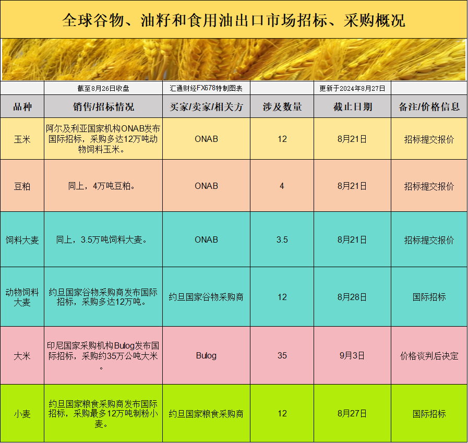Click 国际招标 in the 小麦 row
The height and width of the screenshot is (443, 468).
tap(429, 413)
